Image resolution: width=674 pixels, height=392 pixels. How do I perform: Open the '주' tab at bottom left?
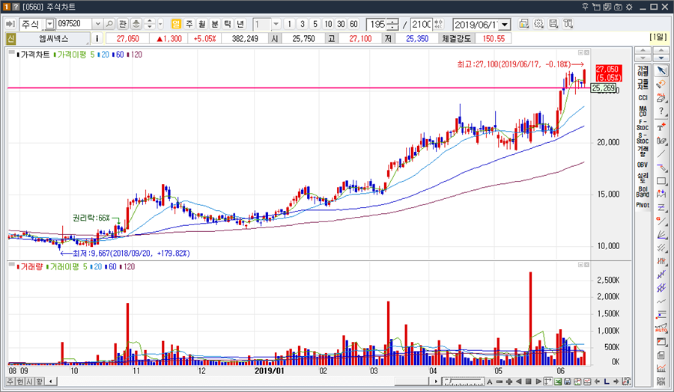point(10,382)
